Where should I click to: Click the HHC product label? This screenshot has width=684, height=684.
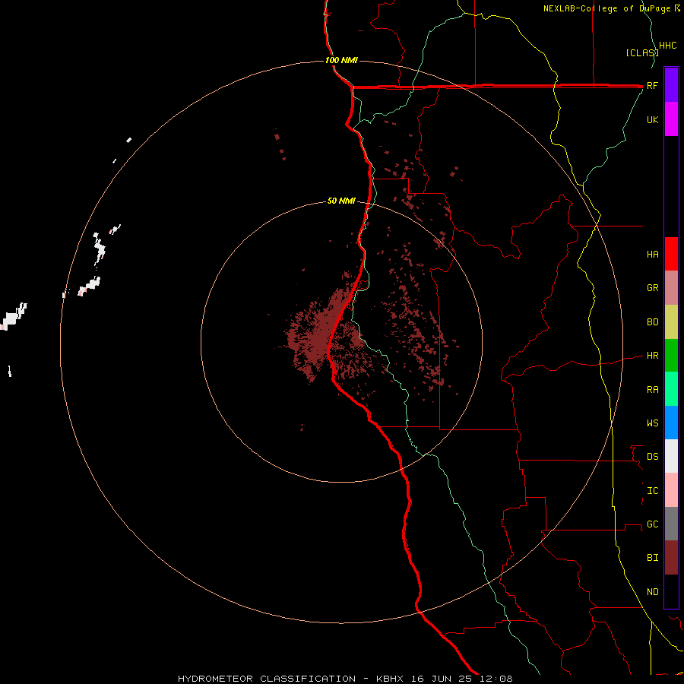[667, 46]
